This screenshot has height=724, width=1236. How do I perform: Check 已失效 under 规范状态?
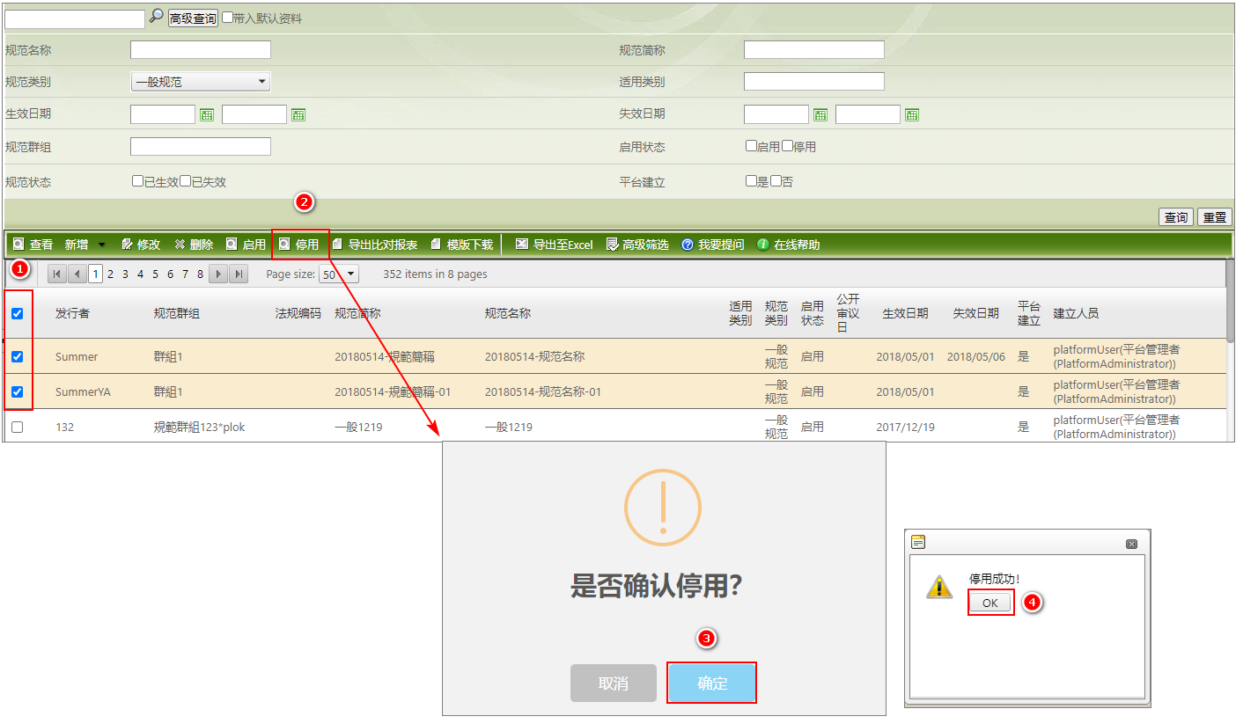pos(185,180)
